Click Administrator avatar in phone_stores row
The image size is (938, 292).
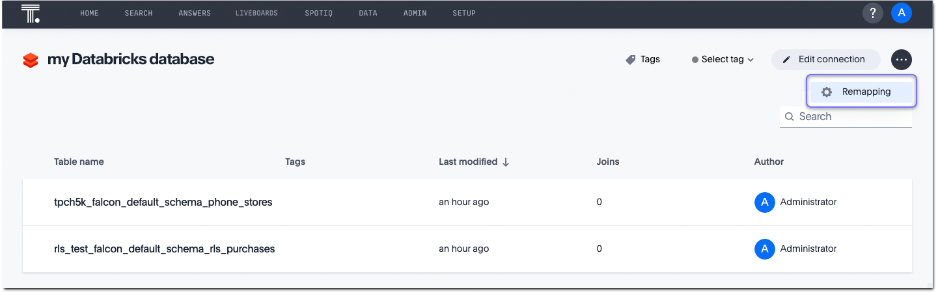[764, 202]
